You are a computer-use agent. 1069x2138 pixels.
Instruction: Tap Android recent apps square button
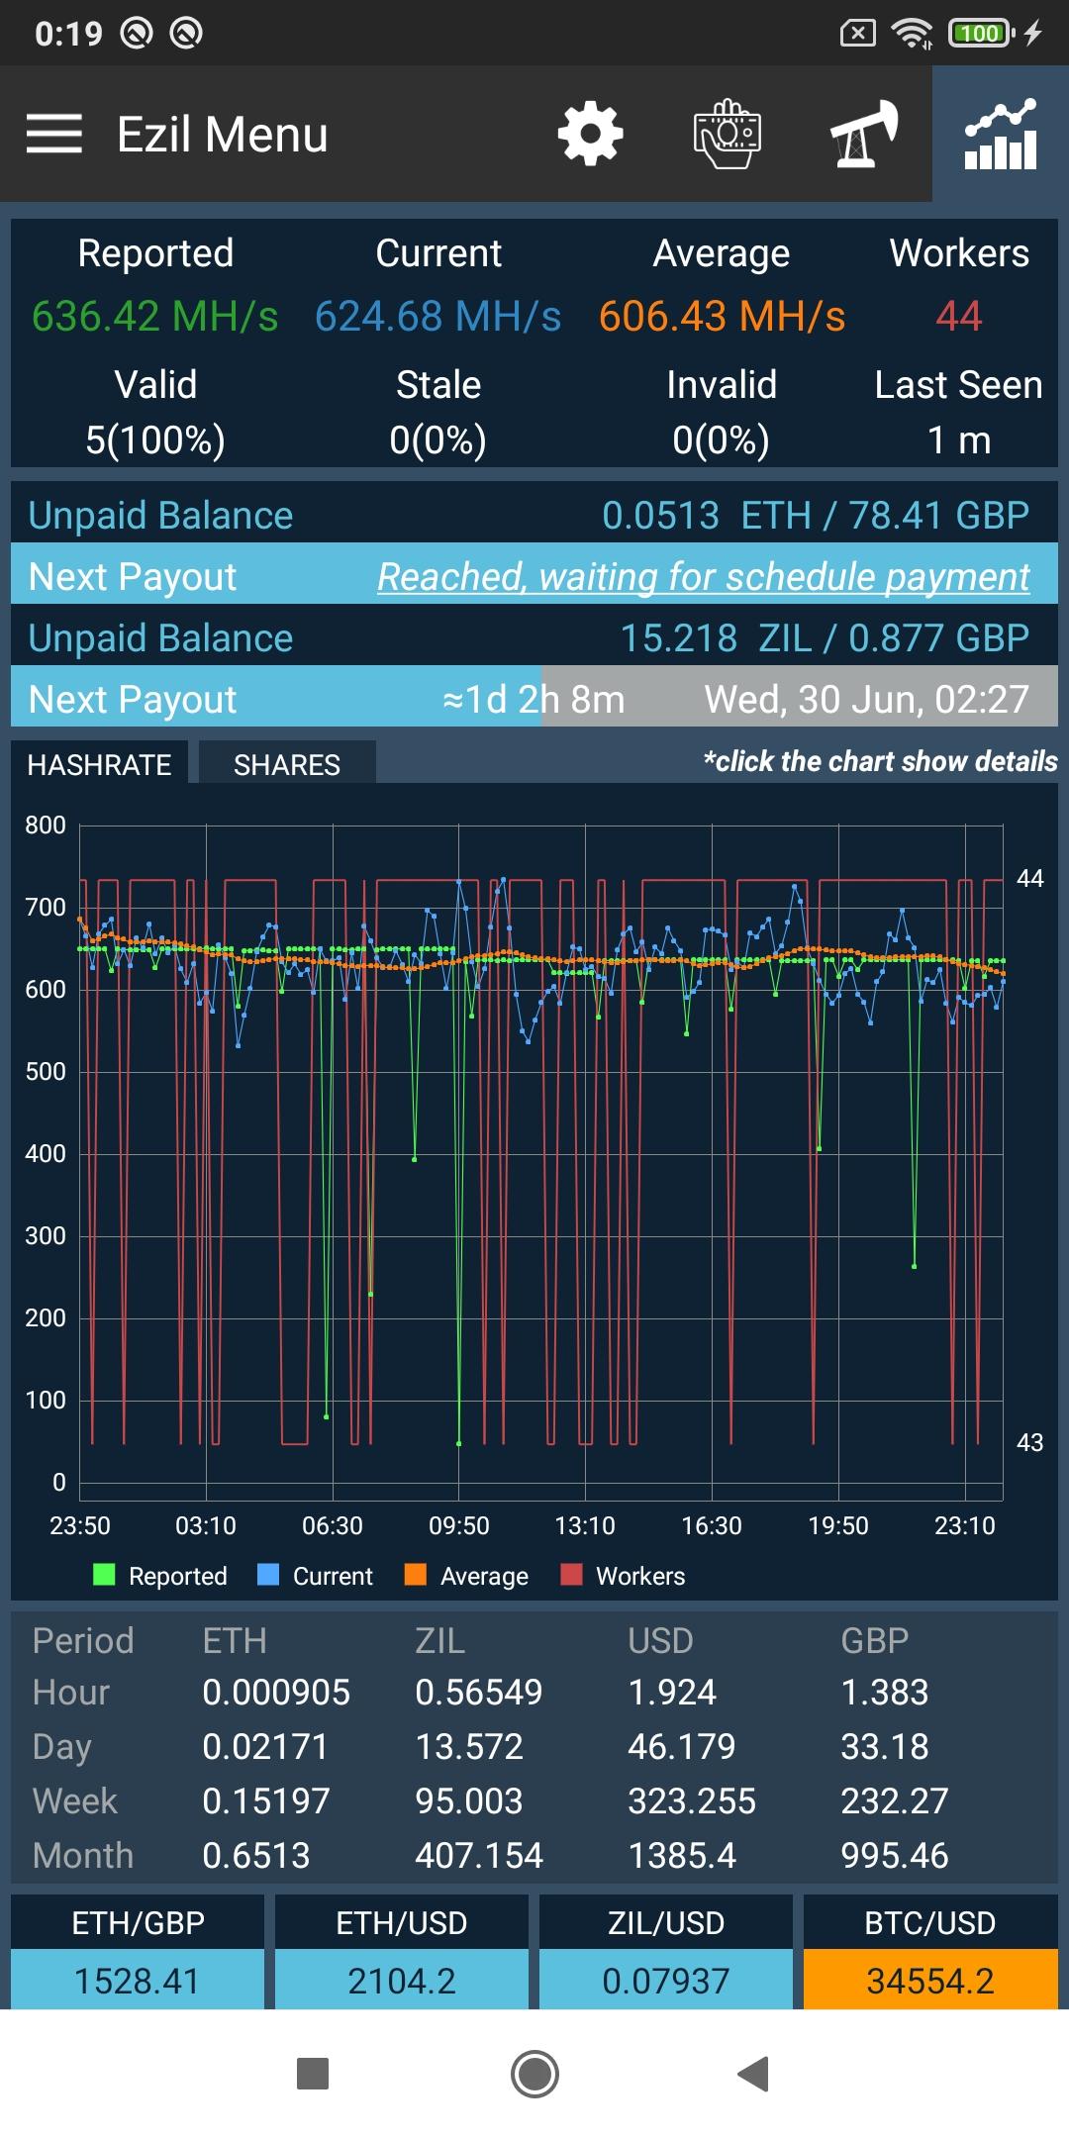[313, 2073]
